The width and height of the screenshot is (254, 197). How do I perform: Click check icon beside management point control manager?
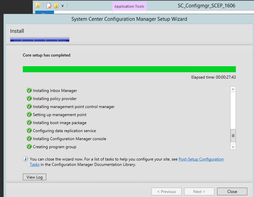tap(29, 106)
